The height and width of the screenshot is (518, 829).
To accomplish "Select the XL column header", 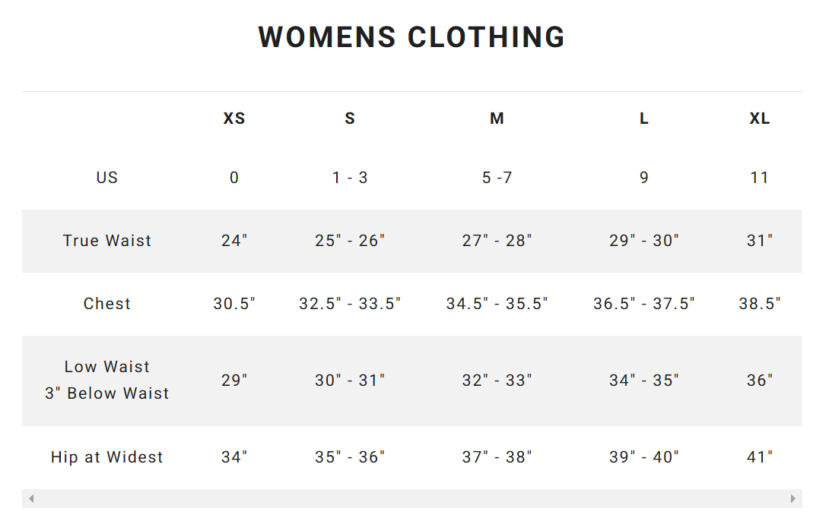I will point(759,118).
